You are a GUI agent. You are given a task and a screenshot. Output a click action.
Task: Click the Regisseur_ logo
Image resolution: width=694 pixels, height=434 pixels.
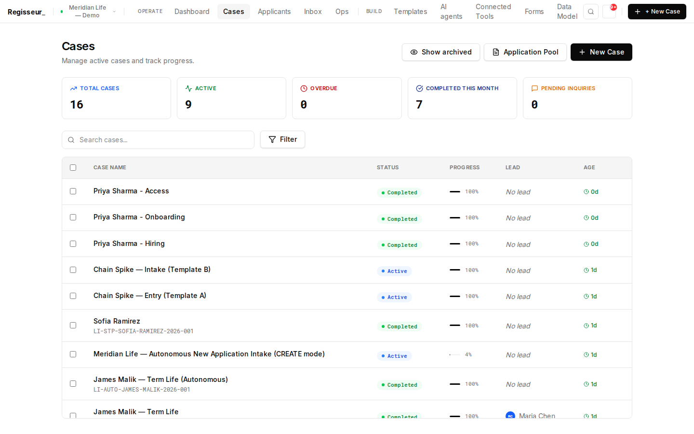click(x=27, y=12)
